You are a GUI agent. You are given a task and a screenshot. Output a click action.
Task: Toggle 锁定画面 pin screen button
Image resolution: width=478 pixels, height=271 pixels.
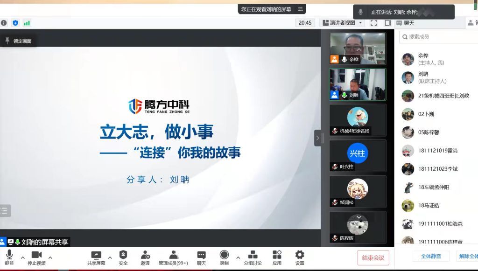19,41
